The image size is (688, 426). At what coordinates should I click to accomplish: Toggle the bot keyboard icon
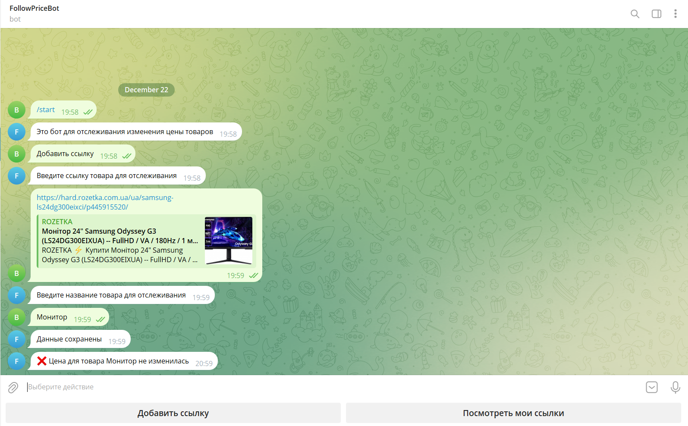tap(651, 387)
